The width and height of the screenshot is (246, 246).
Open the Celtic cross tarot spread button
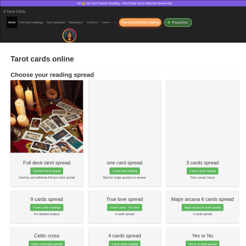click(47, 244)
